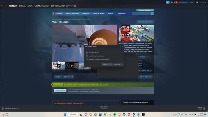Click the notifications bell icon
208x117 pixels.
[x=172, y=2]
